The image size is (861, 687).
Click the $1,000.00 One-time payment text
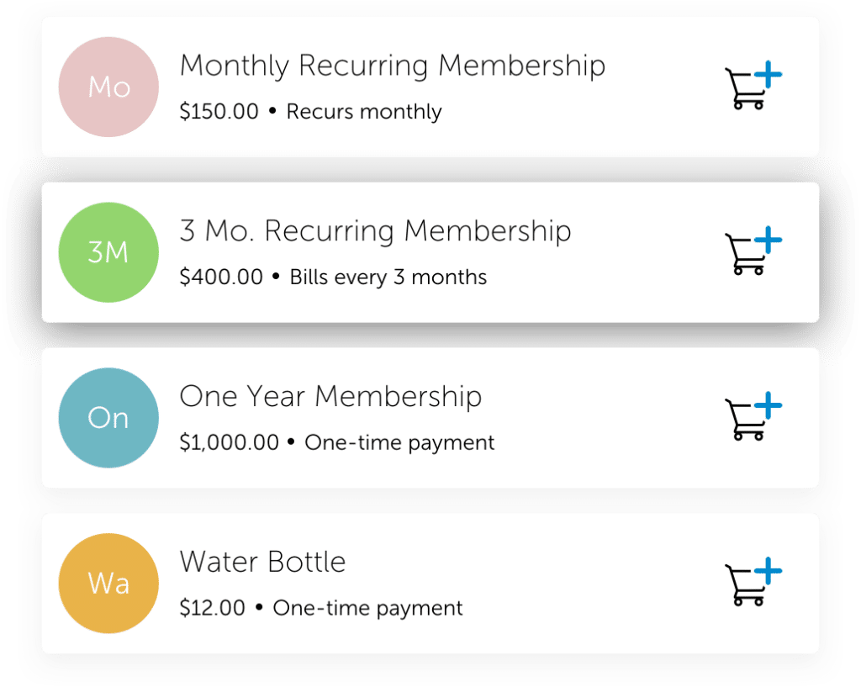(337, 442)
